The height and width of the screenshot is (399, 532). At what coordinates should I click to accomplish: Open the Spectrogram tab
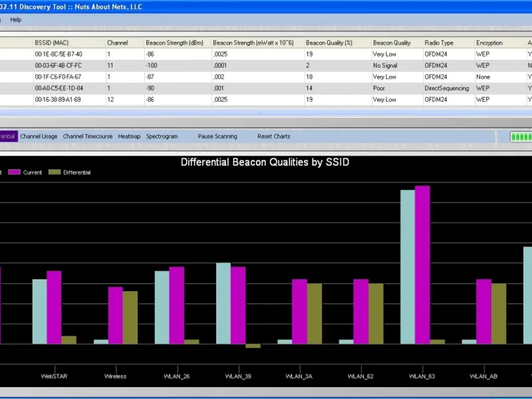point(162,136)
